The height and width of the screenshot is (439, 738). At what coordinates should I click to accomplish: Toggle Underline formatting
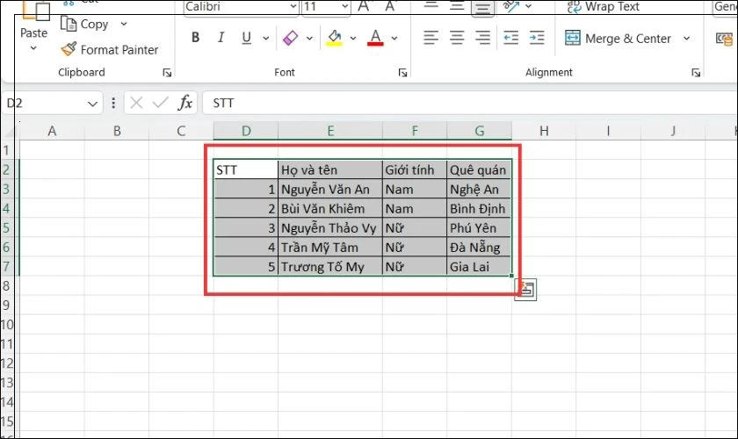(246, 38)
